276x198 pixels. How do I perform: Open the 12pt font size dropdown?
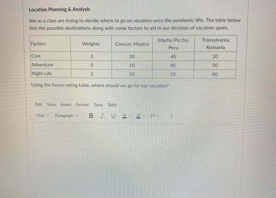click(x=42, y=116)
